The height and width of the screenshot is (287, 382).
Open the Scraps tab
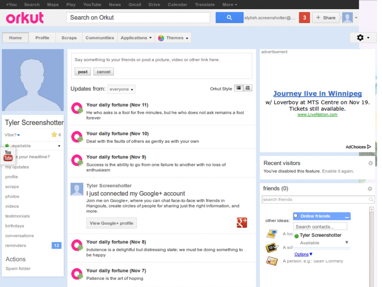pyautogui.click(x=69, y=38)
